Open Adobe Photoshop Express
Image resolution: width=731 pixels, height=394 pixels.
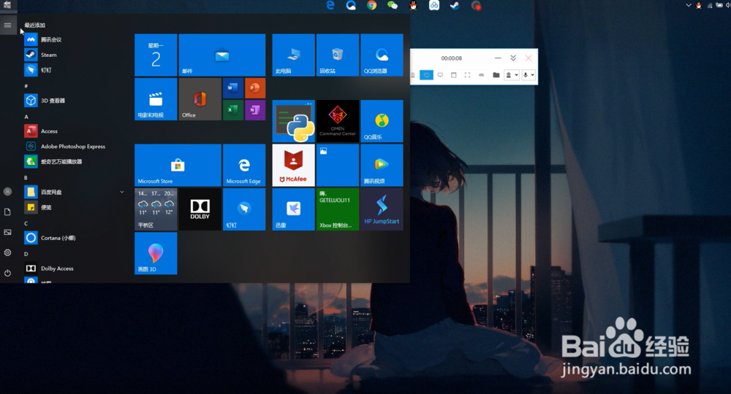pyautogui.click(x=75, y=147)
